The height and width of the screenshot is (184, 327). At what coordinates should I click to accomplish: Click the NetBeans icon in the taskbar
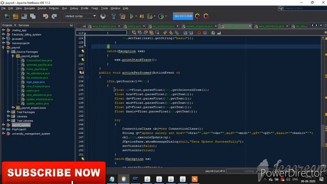coord(124,179)
